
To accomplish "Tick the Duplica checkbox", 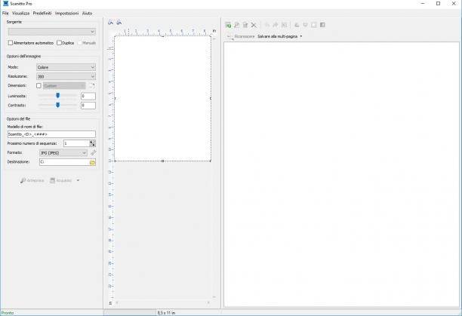I will [x=59, y=43].
